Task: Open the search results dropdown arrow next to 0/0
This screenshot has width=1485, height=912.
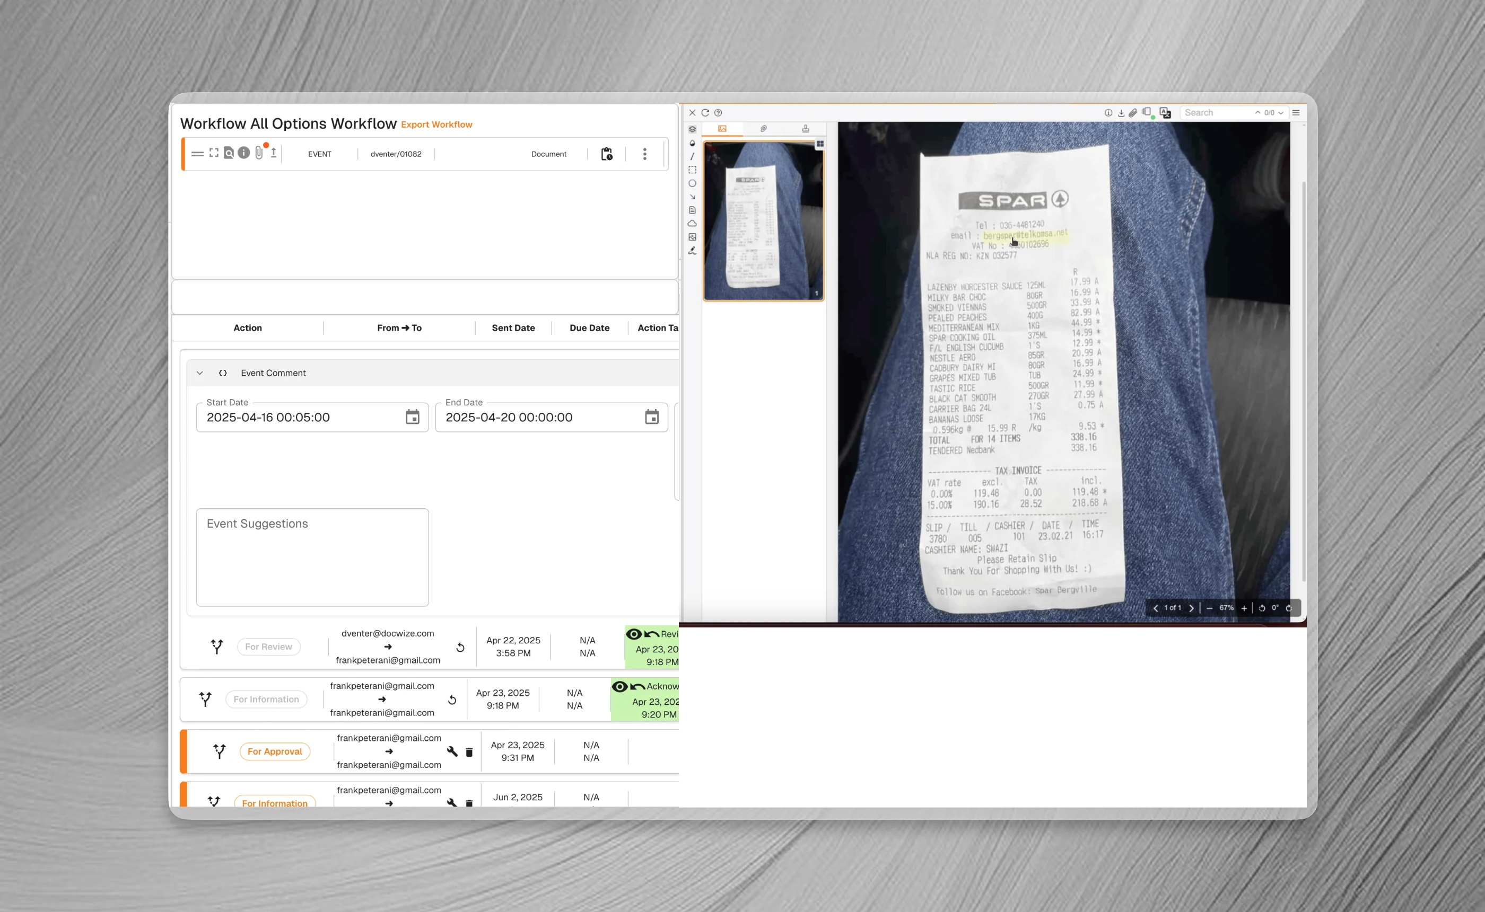Action: (1280, 113)
